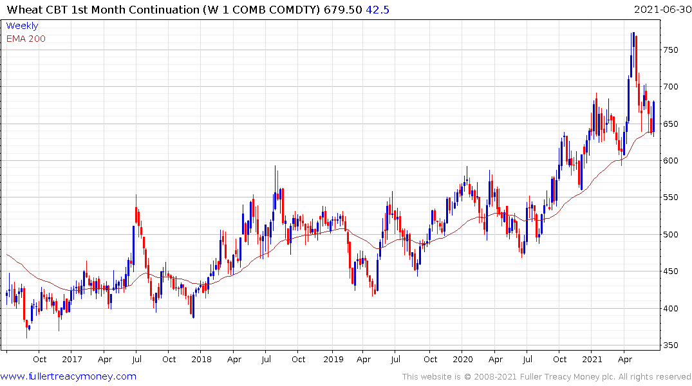Click the 2020 year axis label
The width and height of the screenshot is (692, 386).
[x=462, y=359]
